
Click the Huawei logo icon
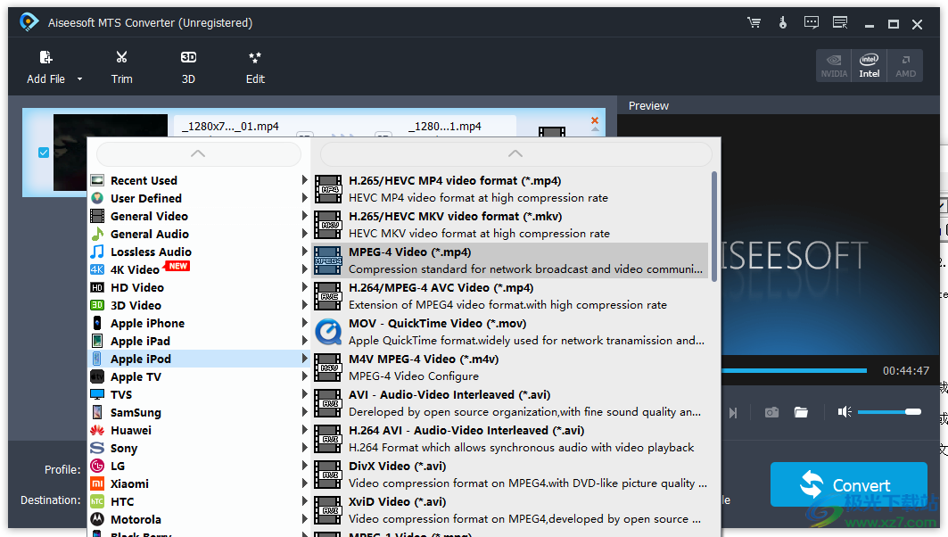click(x=96, y=430)
